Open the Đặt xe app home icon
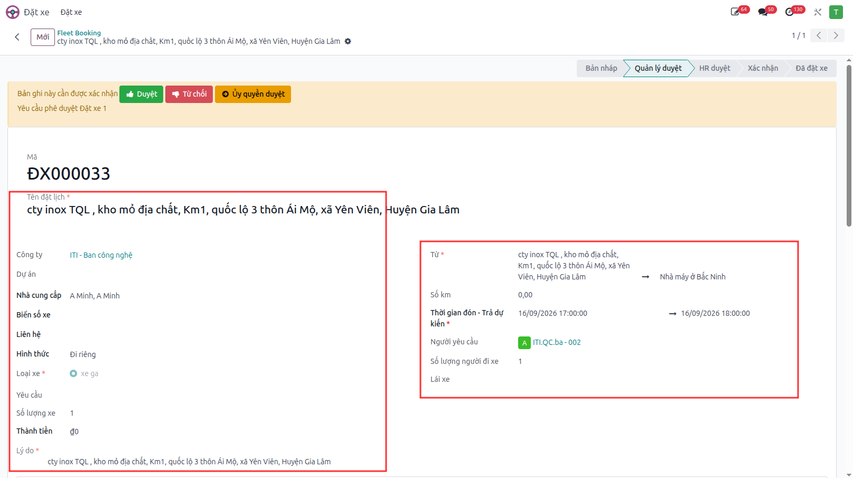 pos(12,12)
